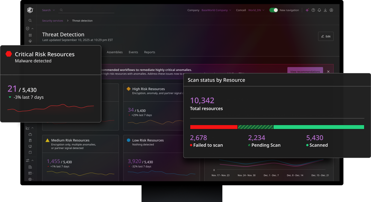The width and height of the screenshot is (371, 202).
Task: Click the clipboard icon in sidebar
Action: click(30, 140)
